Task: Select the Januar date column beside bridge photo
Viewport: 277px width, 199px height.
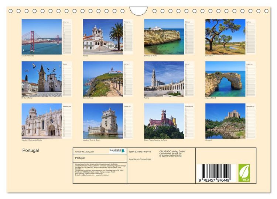Action: [x=67, y=36]
